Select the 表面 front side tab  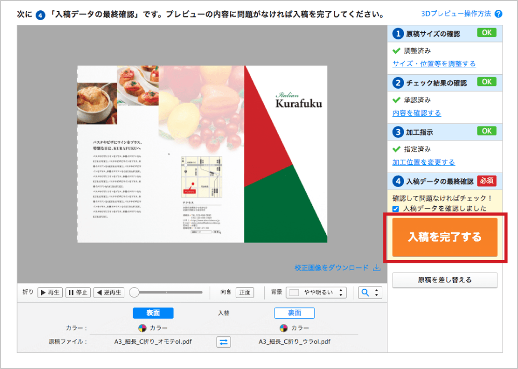click(153, 313)
